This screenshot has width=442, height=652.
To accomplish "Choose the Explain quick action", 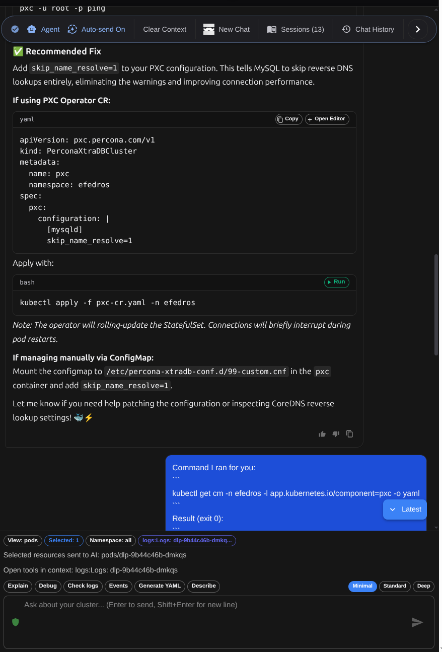I will (18, 586).
